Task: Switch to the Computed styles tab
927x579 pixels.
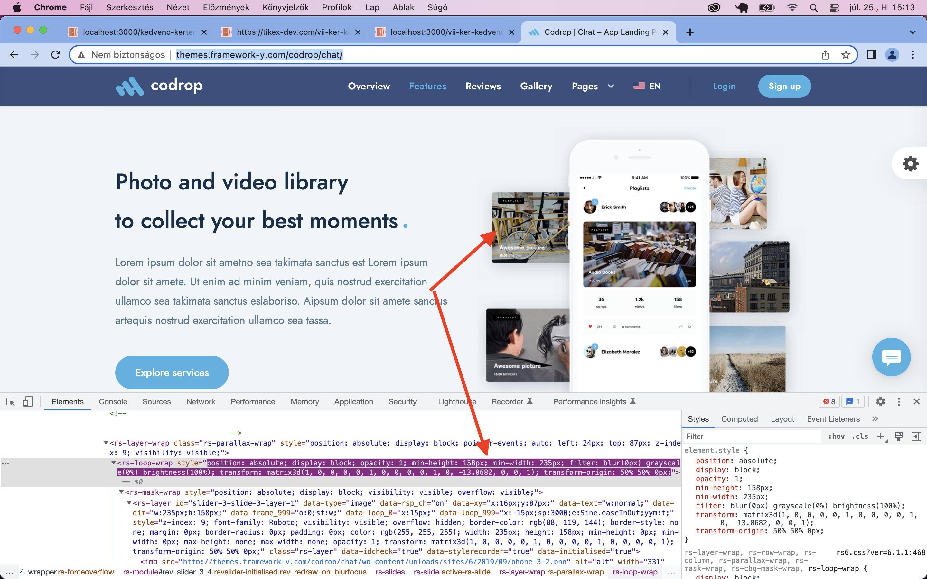Action: coord(739,419)
